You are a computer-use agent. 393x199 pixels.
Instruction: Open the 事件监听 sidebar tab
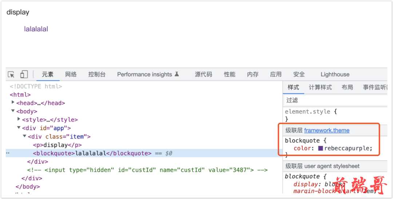point(375,87)
